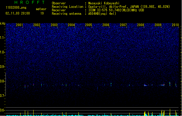Click the ICOM IC-575 receiver text

(116, 10)
